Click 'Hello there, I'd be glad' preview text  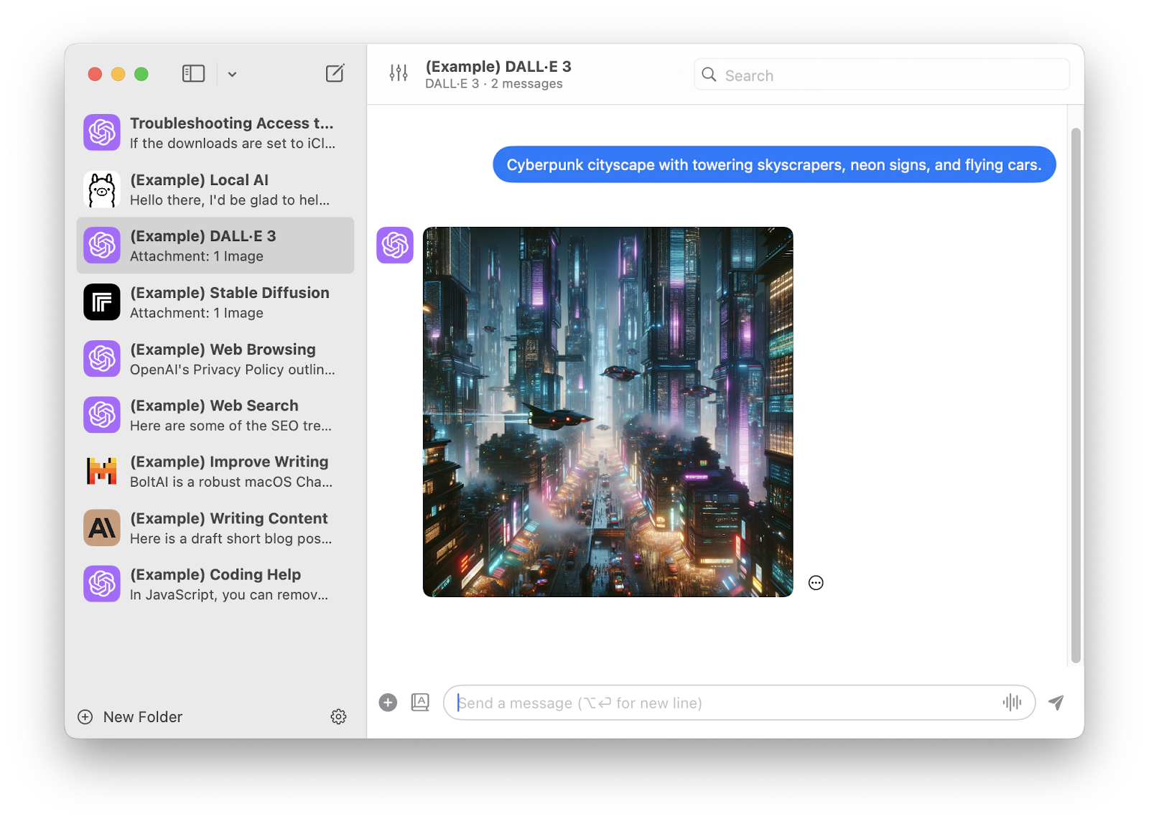[x=230, y=200]
